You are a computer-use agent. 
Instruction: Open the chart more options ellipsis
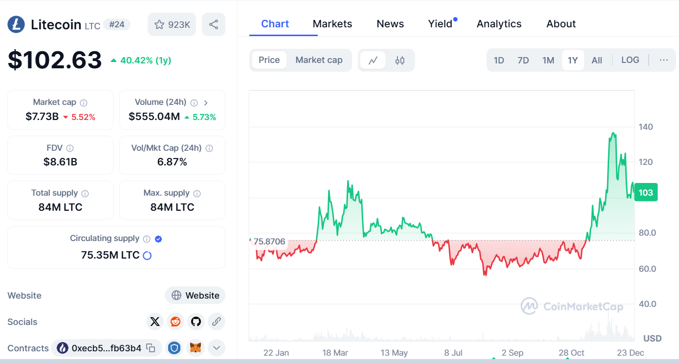tap(663, 60)
